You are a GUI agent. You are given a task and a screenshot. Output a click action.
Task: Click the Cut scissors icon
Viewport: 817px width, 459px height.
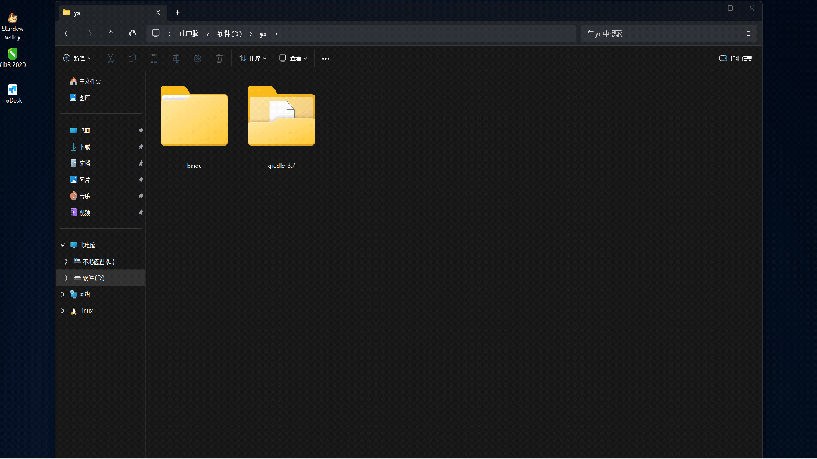tap(111, 58)
